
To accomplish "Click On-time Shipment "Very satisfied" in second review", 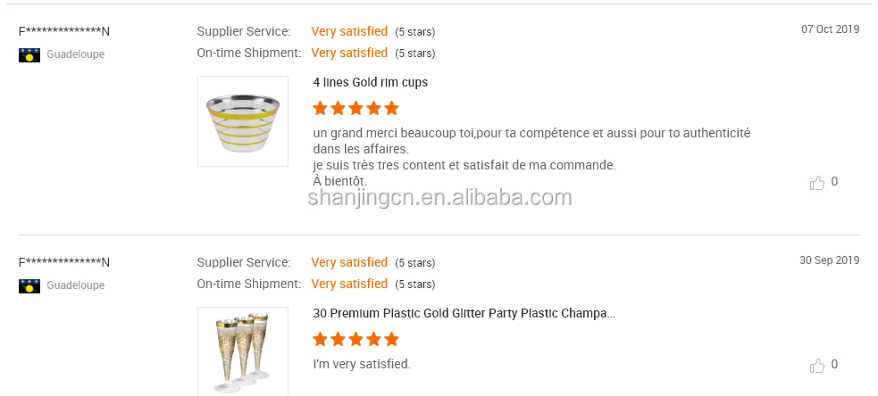I will tap(349, 284).
